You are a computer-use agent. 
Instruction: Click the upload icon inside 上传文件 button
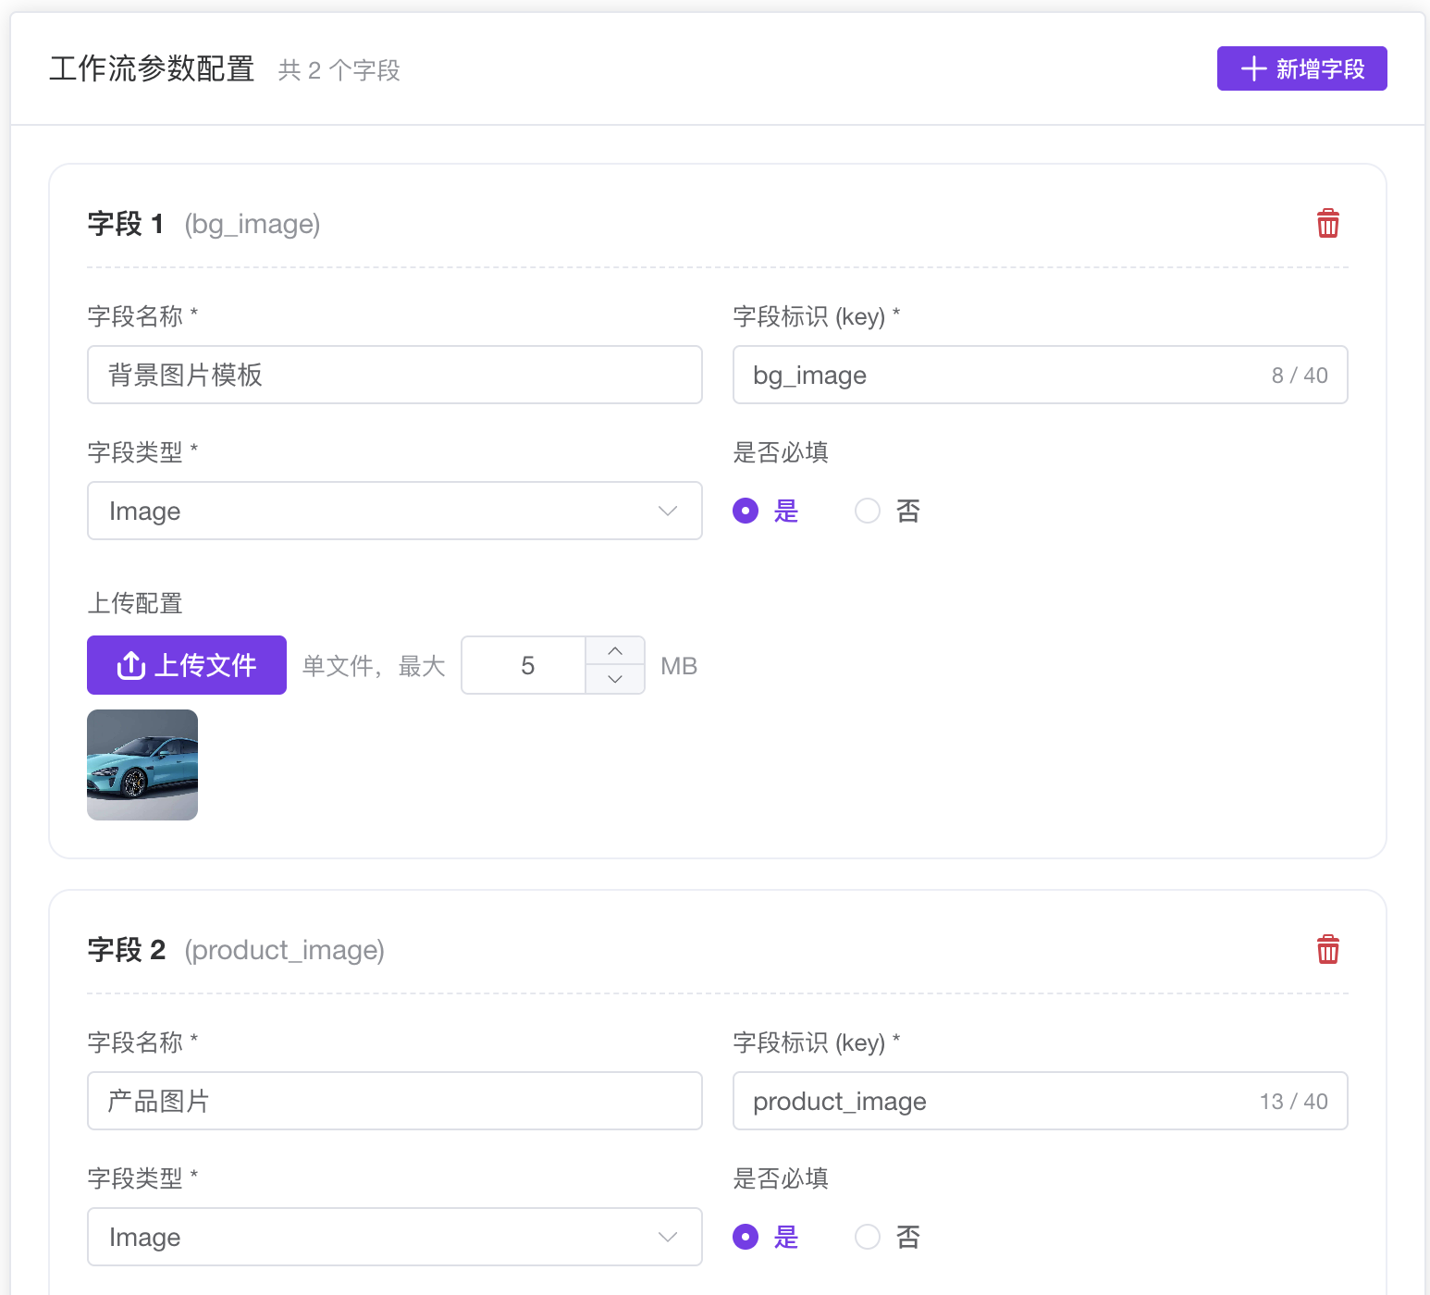tap(130, 665)
